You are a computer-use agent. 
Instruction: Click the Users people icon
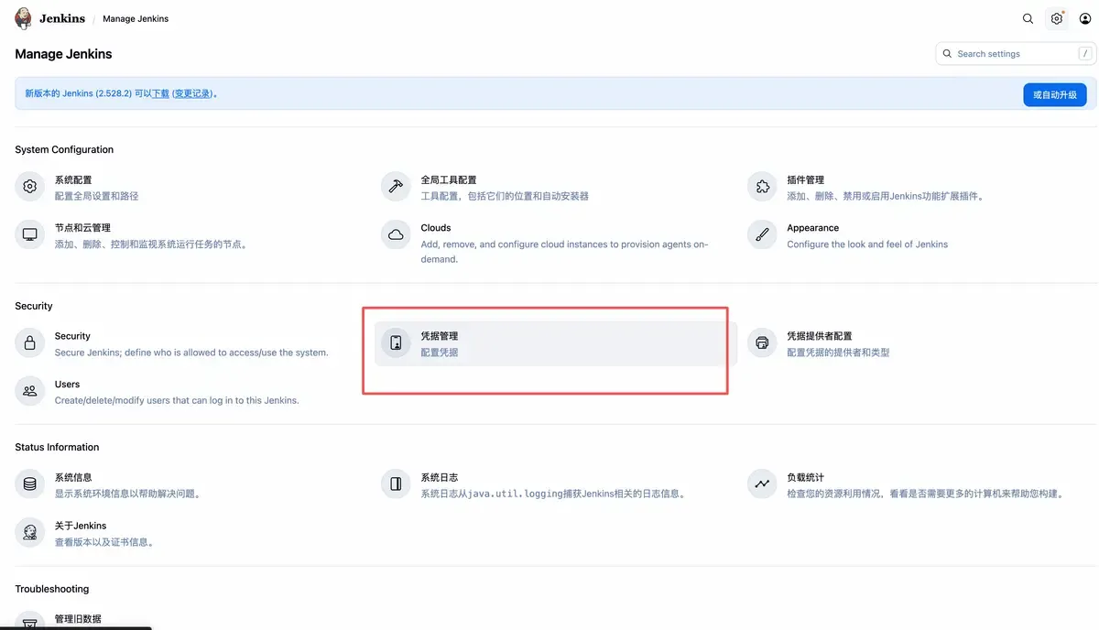pos(30,391)
